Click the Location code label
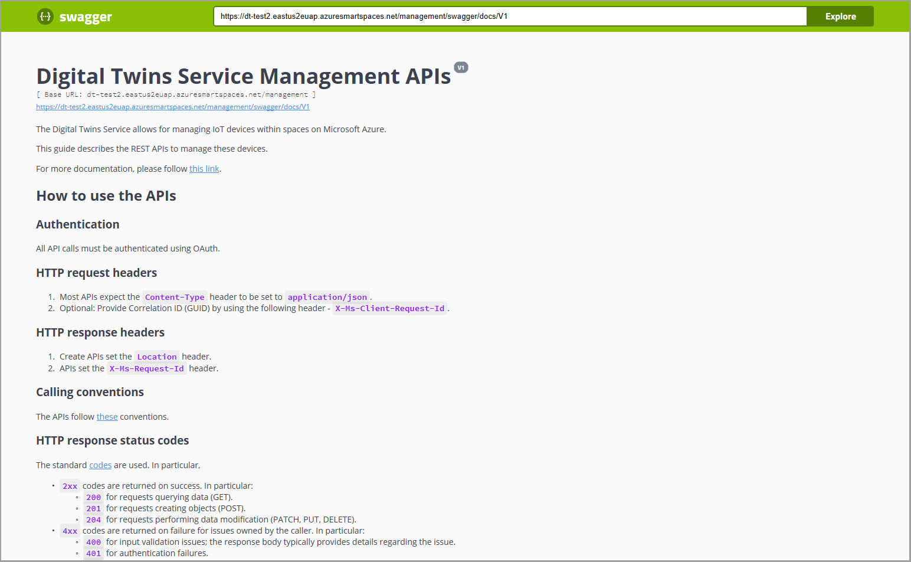Viewport: 911px width, 562px height. click(157, 357)
